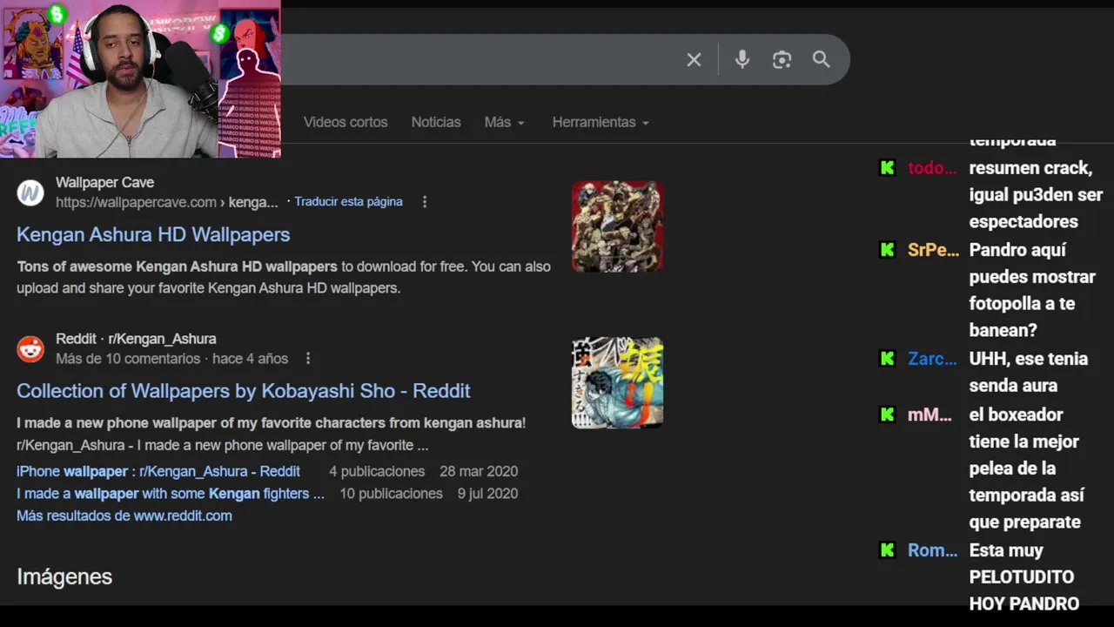This screenshot has height=627, width=1114.
Task: Open the Videos cortos search tab
Action: (346, 122)
